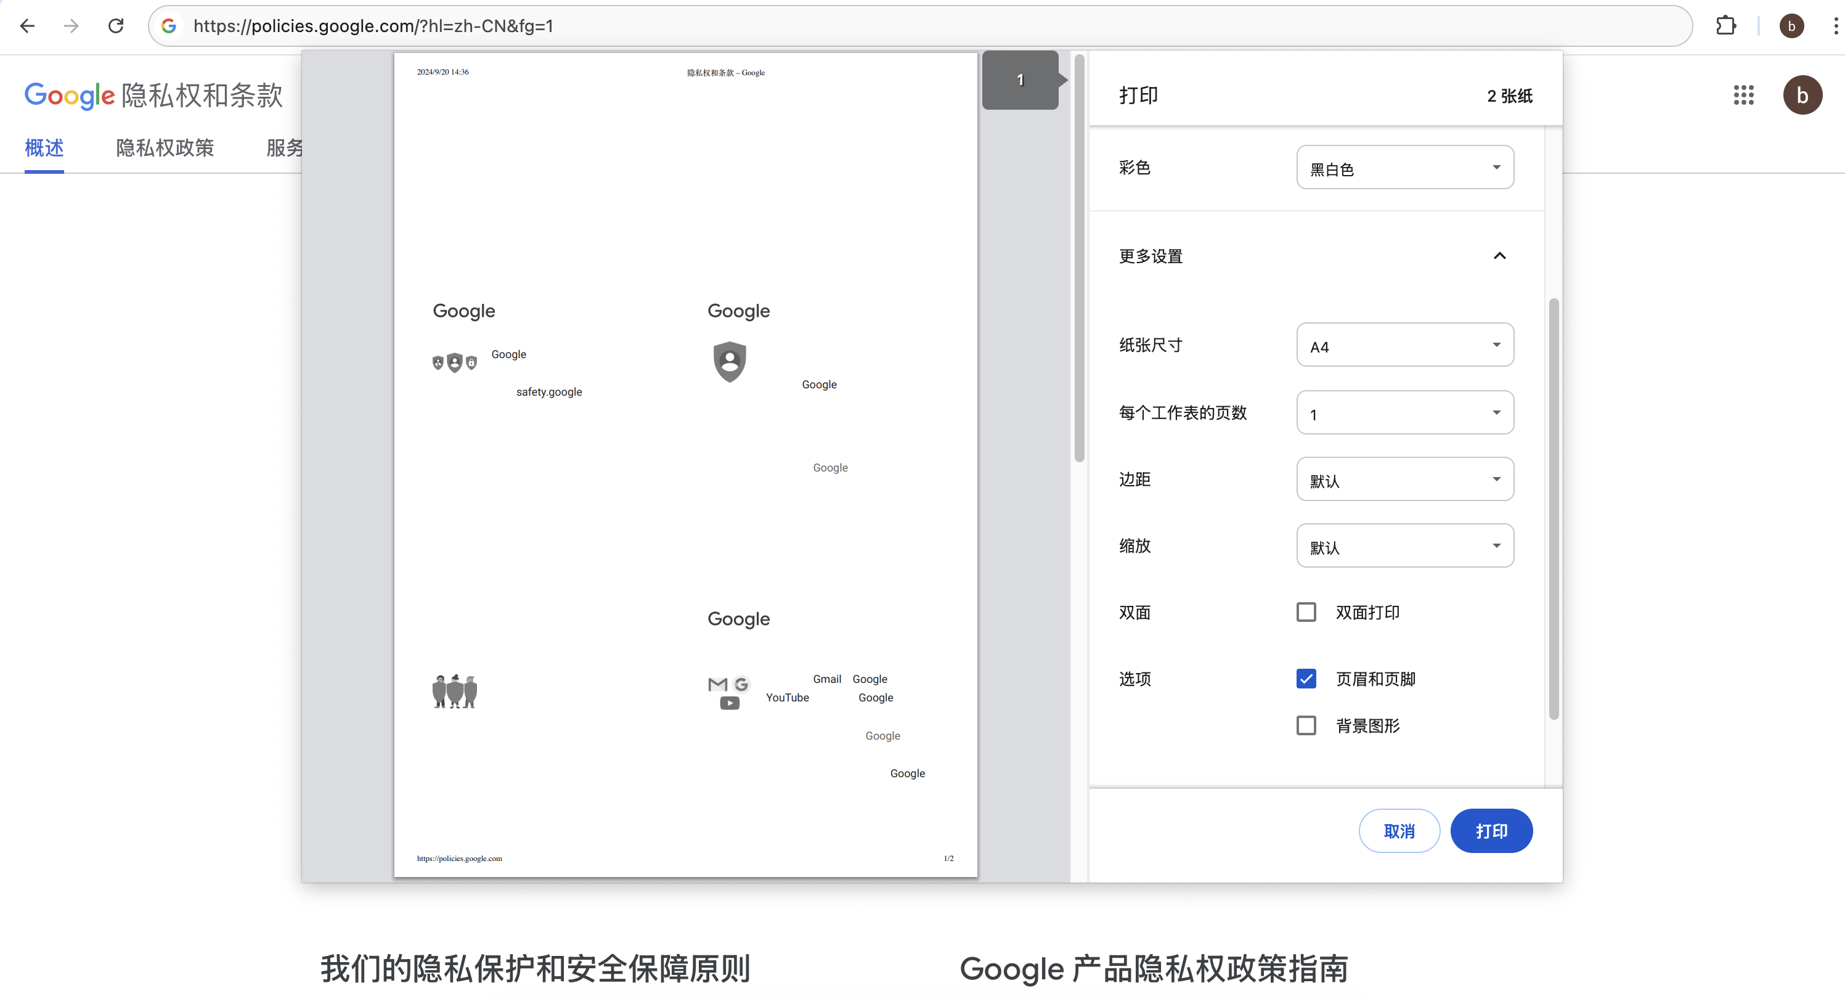
Task: Open the extensions puzzle icon
Action: click(x=1726, y=26)
